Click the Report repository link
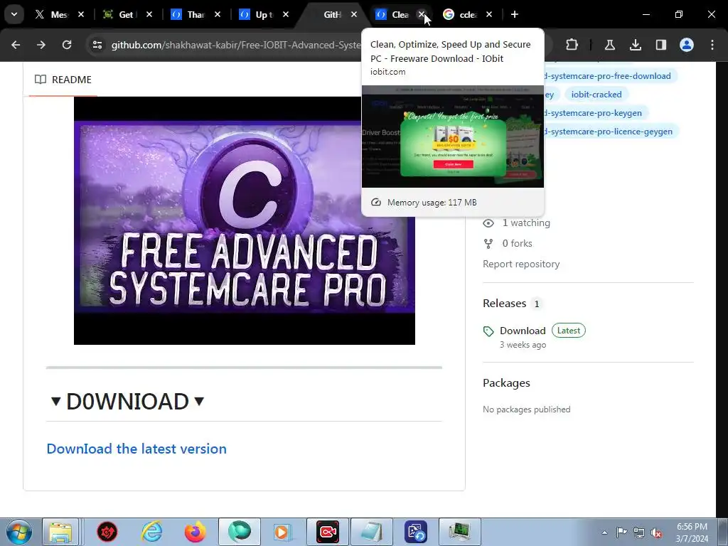Screen dimensions: 728x546 click(x=521, y=264)
